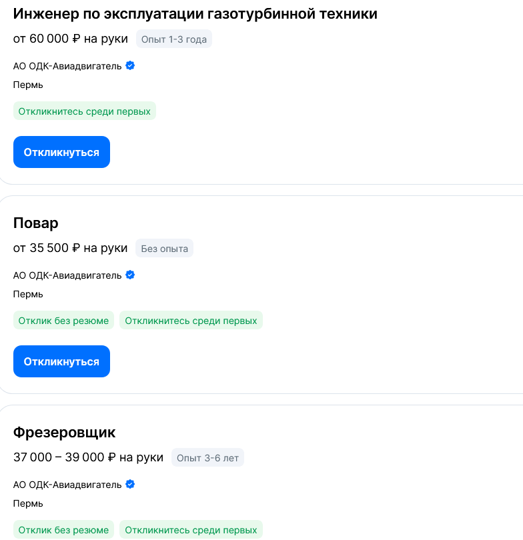Screen dimensions: 523x540
Task: Open АО ОДК-Авиадвигатель employer in Повар card
Action: 67,275
